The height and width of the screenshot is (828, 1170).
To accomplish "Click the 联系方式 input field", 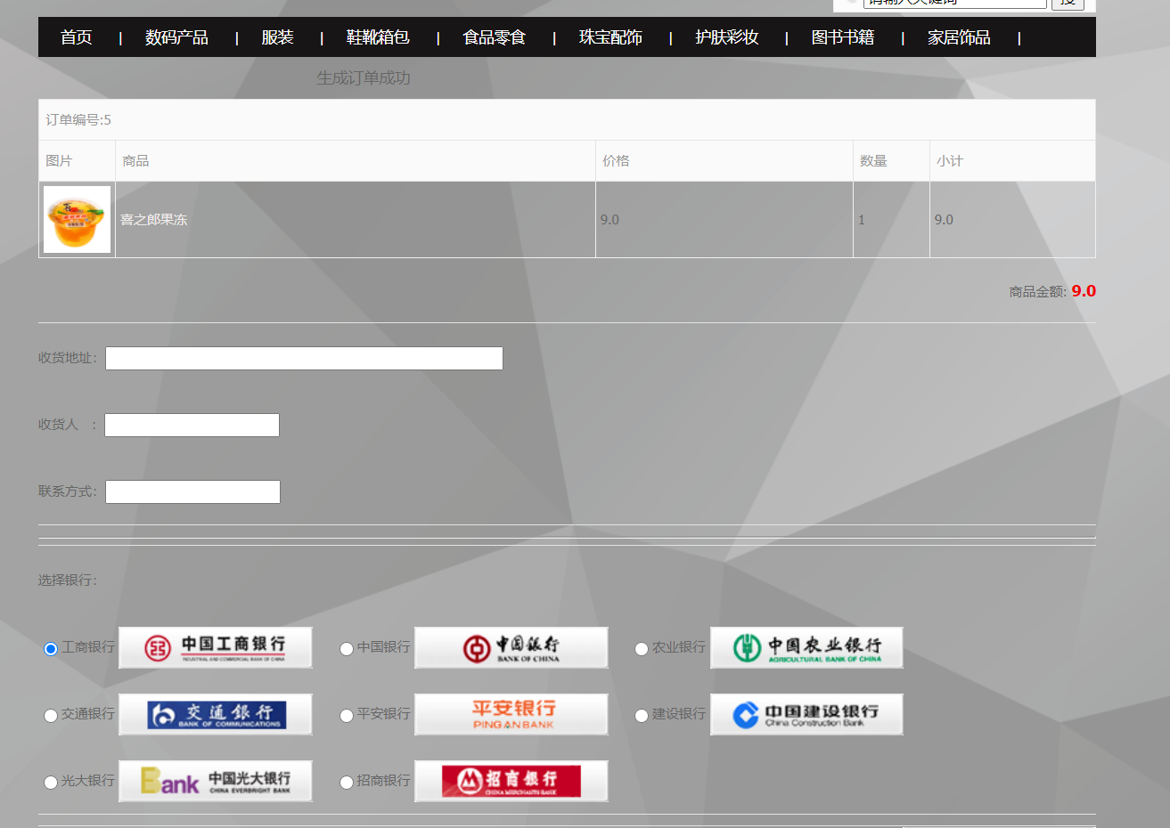I will [193, 492].
